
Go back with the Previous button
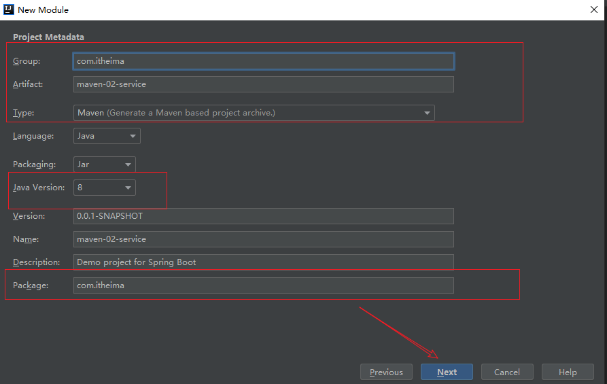[386, 372]
